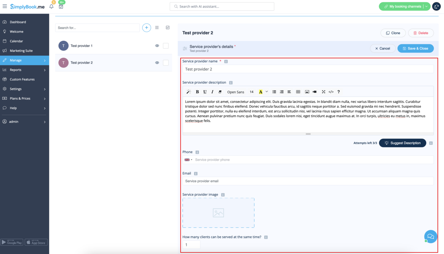Viewport: 444px width, 254px height.
Task: Open the notifications bell
Action: [51, 7]
